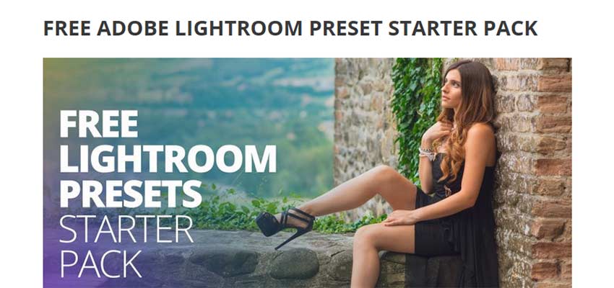The image size is (614, 288).
Task: Open the Lightroom presets banner image
Action: [308, 173]
